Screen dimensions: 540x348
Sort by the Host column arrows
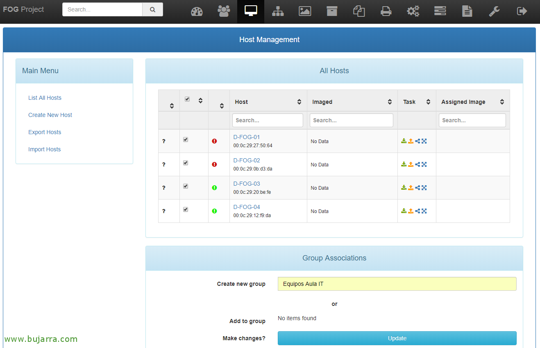pyautogui.click(x=299, y=102)
